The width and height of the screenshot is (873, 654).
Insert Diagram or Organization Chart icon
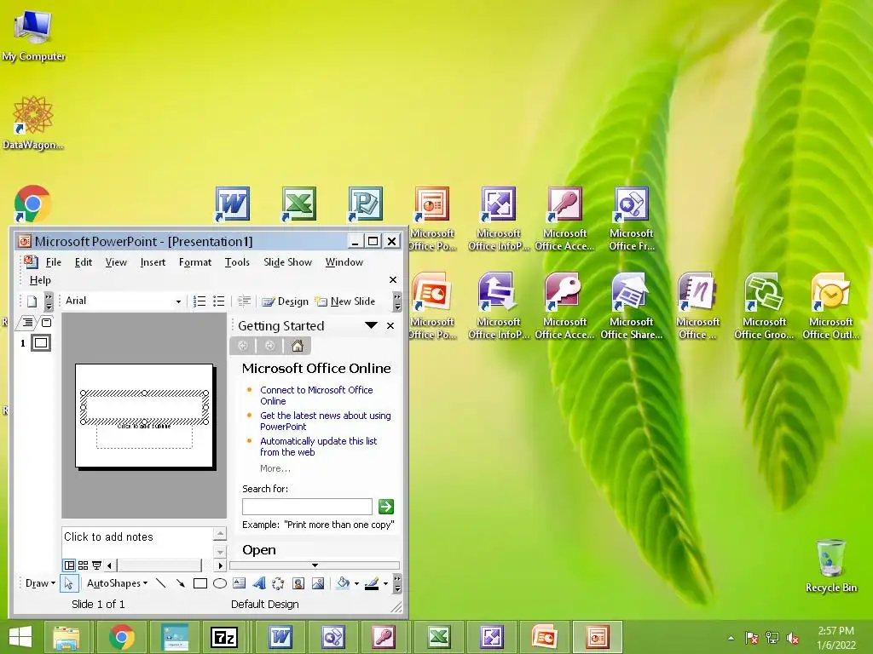point(278,582)
